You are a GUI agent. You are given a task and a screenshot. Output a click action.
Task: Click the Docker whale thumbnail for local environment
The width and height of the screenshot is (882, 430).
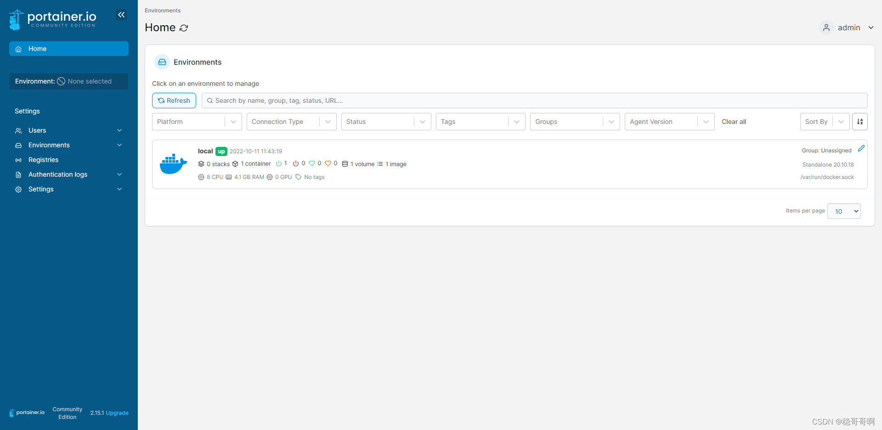click(173, 163)
